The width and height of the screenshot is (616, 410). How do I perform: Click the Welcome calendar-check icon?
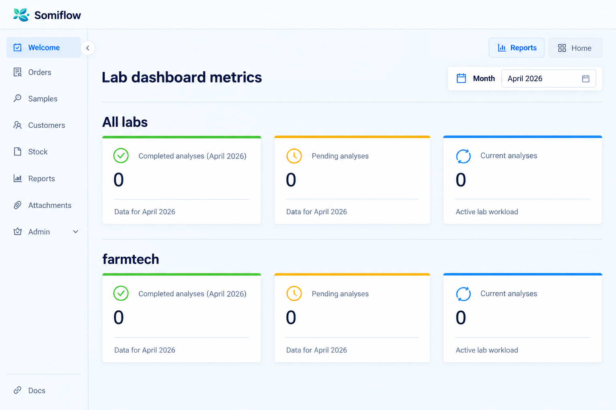click(18, 48)
